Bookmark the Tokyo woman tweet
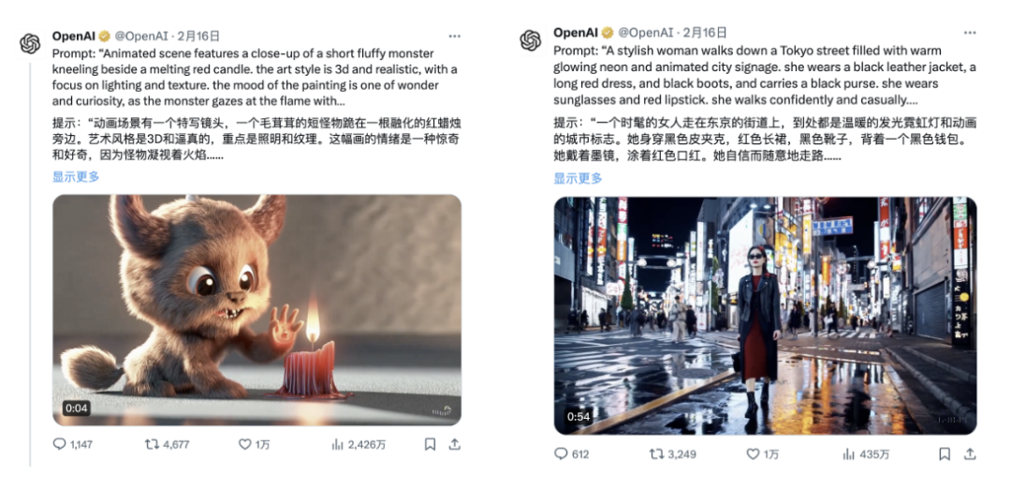The height and width of the screenshot is (490, 1011). tap(945, 453)
